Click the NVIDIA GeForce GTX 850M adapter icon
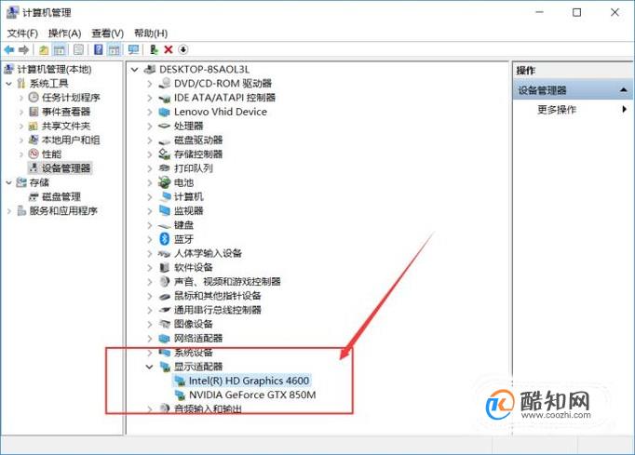 [179, 395]
